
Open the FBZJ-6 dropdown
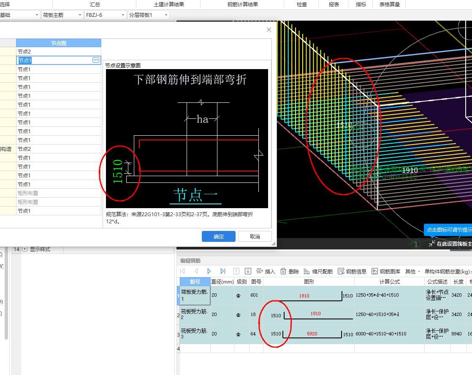point(105,15)
